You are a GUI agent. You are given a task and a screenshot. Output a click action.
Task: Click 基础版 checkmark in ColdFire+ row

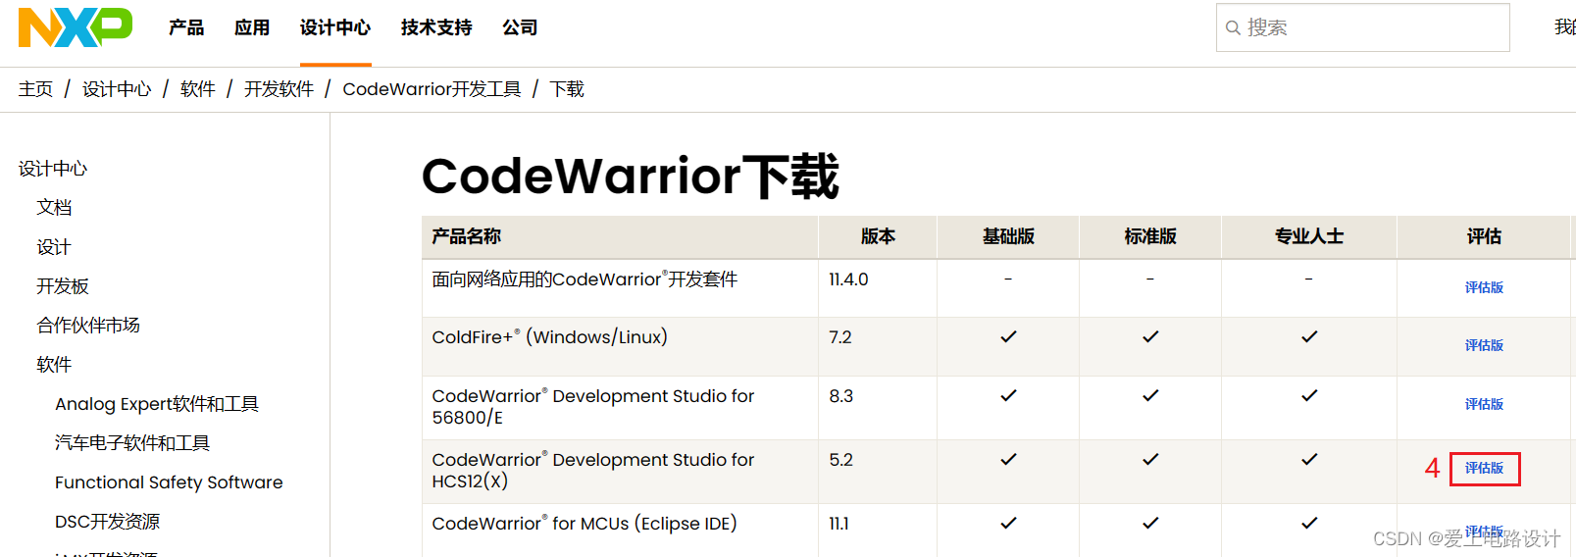click(x=1008, y=336)
